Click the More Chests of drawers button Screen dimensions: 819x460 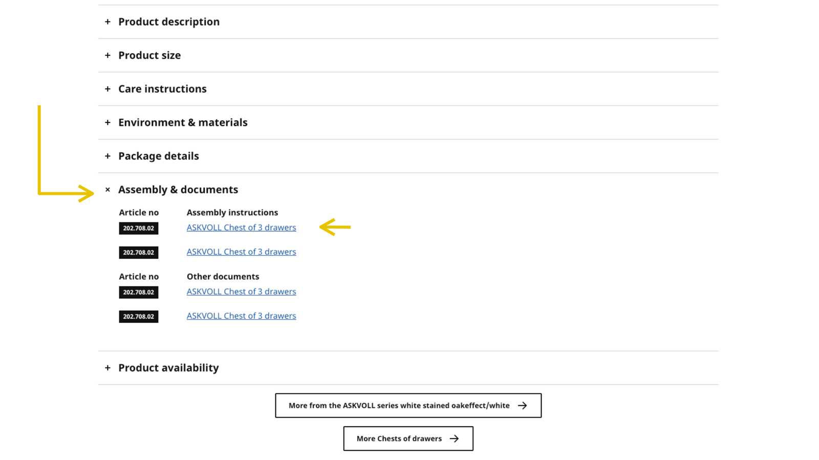(x=399, y=439)
